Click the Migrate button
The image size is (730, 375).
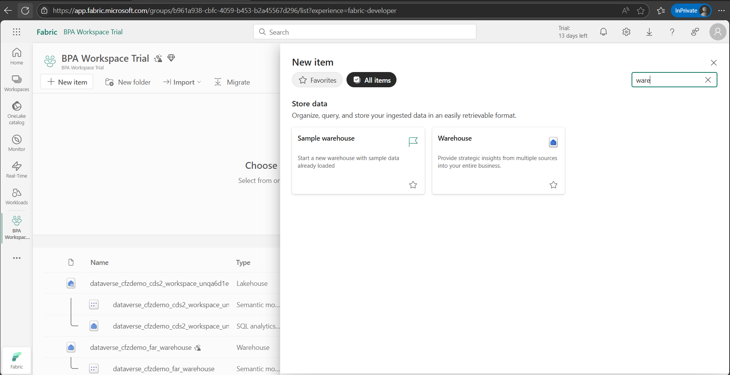(232, 82)
